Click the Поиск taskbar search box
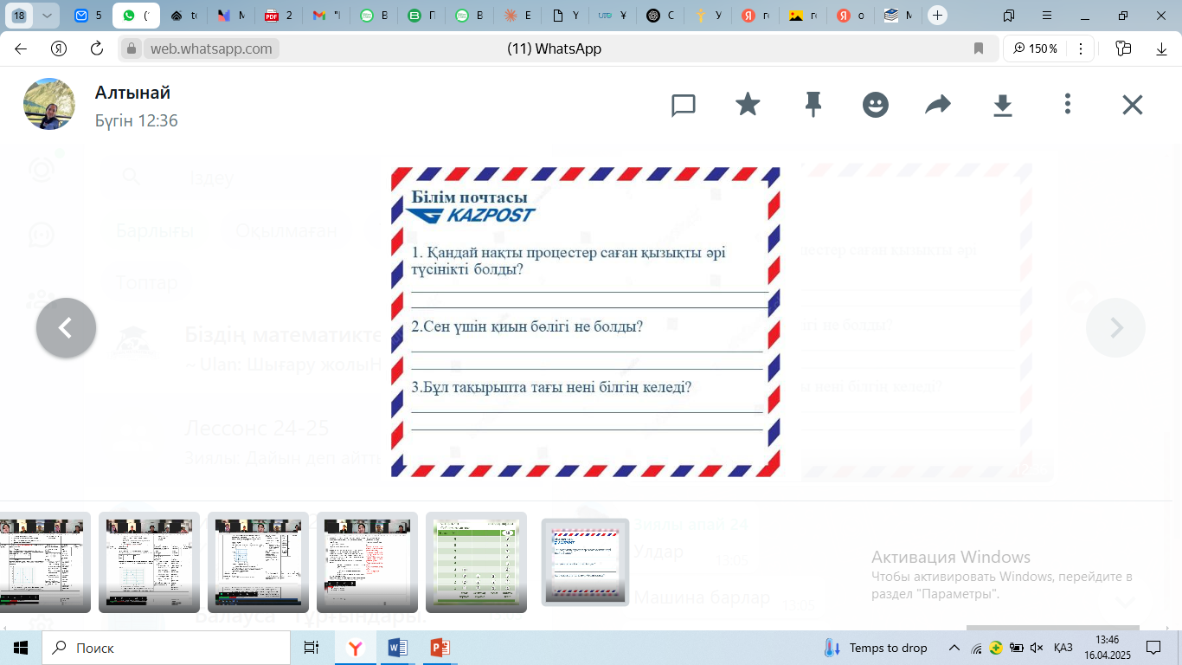The image size is (1182, 665). 166,648
